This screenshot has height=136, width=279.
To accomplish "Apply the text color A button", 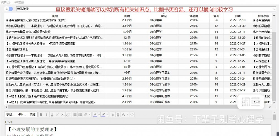I will tap(95, 115).
